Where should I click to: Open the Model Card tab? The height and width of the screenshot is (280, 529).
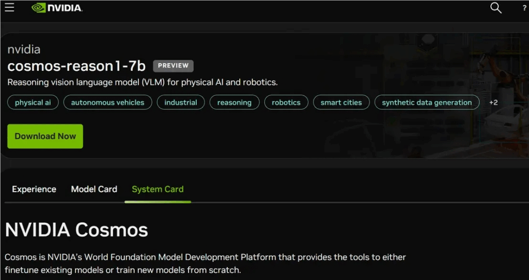click(94, 189)
